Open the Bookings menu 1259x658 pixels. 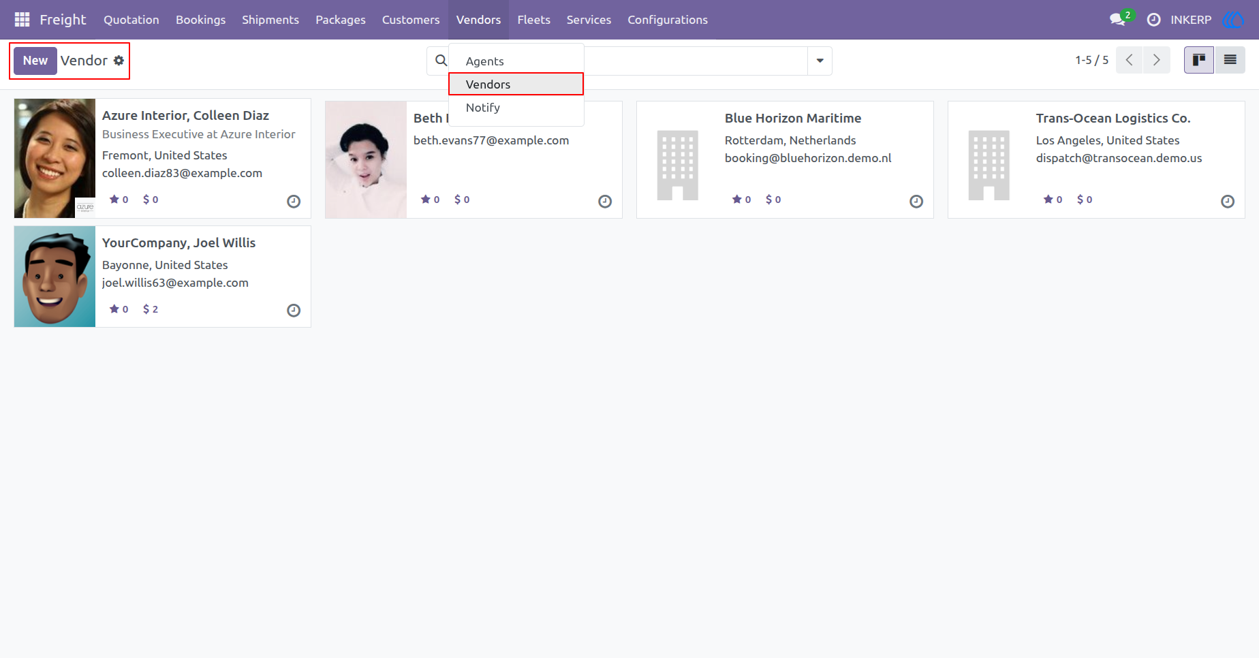(200, 20)
